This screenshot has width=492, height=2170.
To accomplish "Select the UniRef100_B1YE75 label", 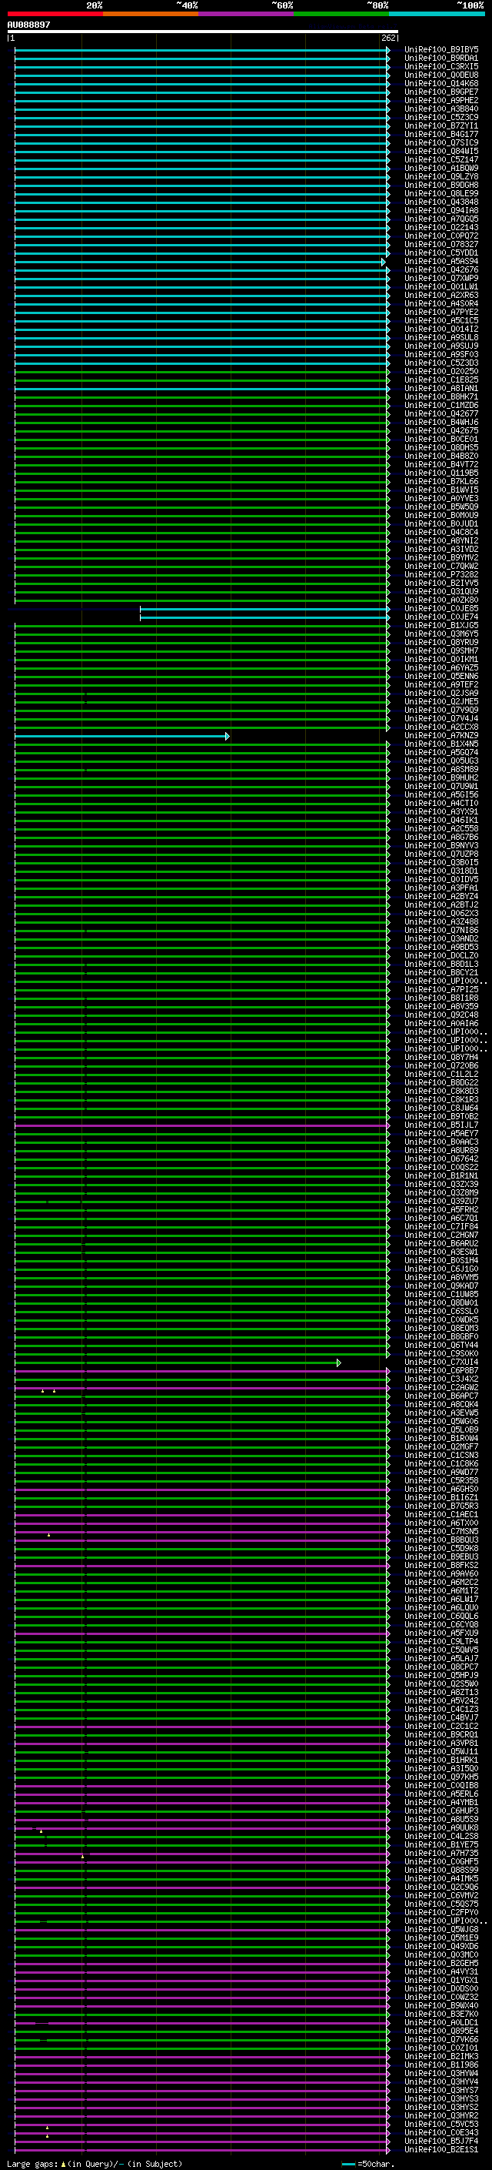I will (x=440, y=1845).
